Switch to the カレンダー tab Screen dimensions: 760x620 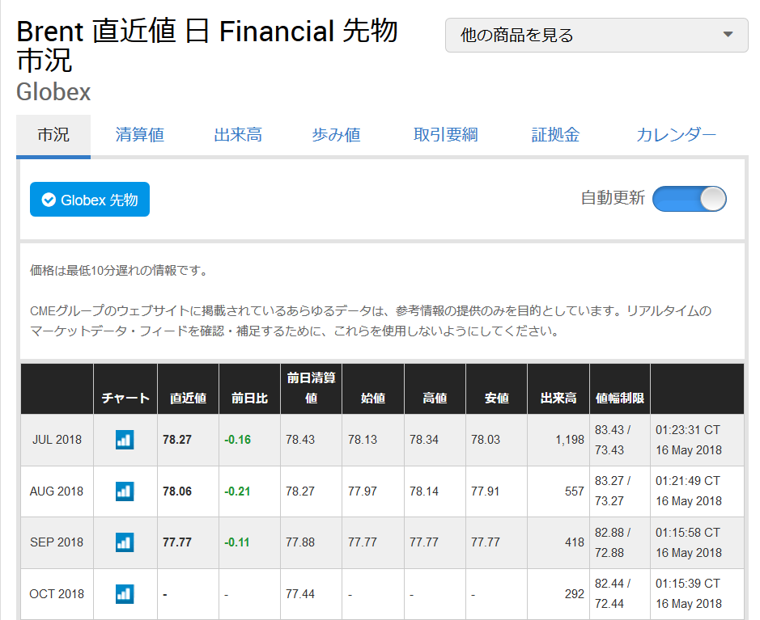pyautogui.click(x=676, y=135)
